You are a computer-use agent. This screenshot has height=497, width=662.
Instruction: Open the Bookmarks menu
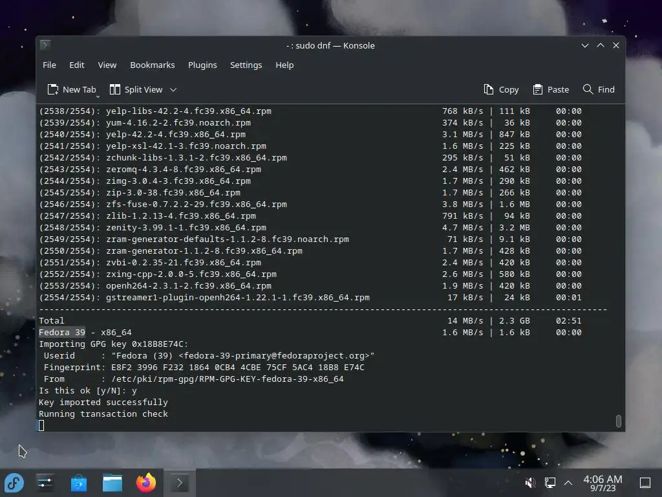tap(152, 65)
